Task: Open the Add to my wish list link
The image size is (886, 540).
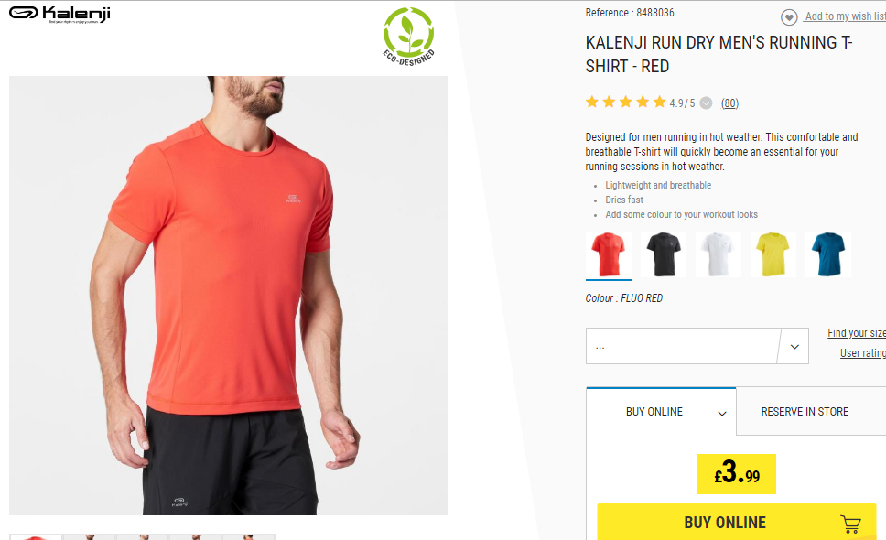Action: (846, 16)
